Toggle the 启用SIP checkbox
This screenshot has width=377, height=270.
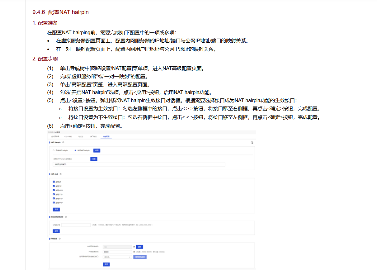click(x=54, y=182)
